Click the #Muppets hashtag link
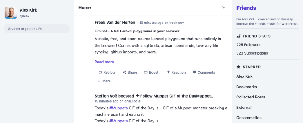 click(x=118, y=108)
